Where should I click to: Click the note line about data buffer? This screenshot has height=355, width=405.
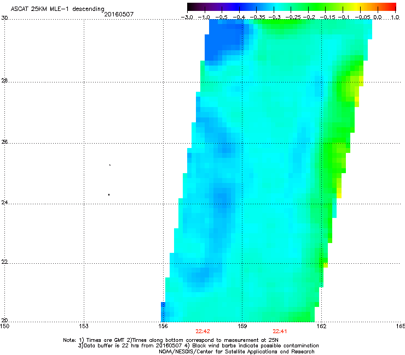(x=198, y=346)
